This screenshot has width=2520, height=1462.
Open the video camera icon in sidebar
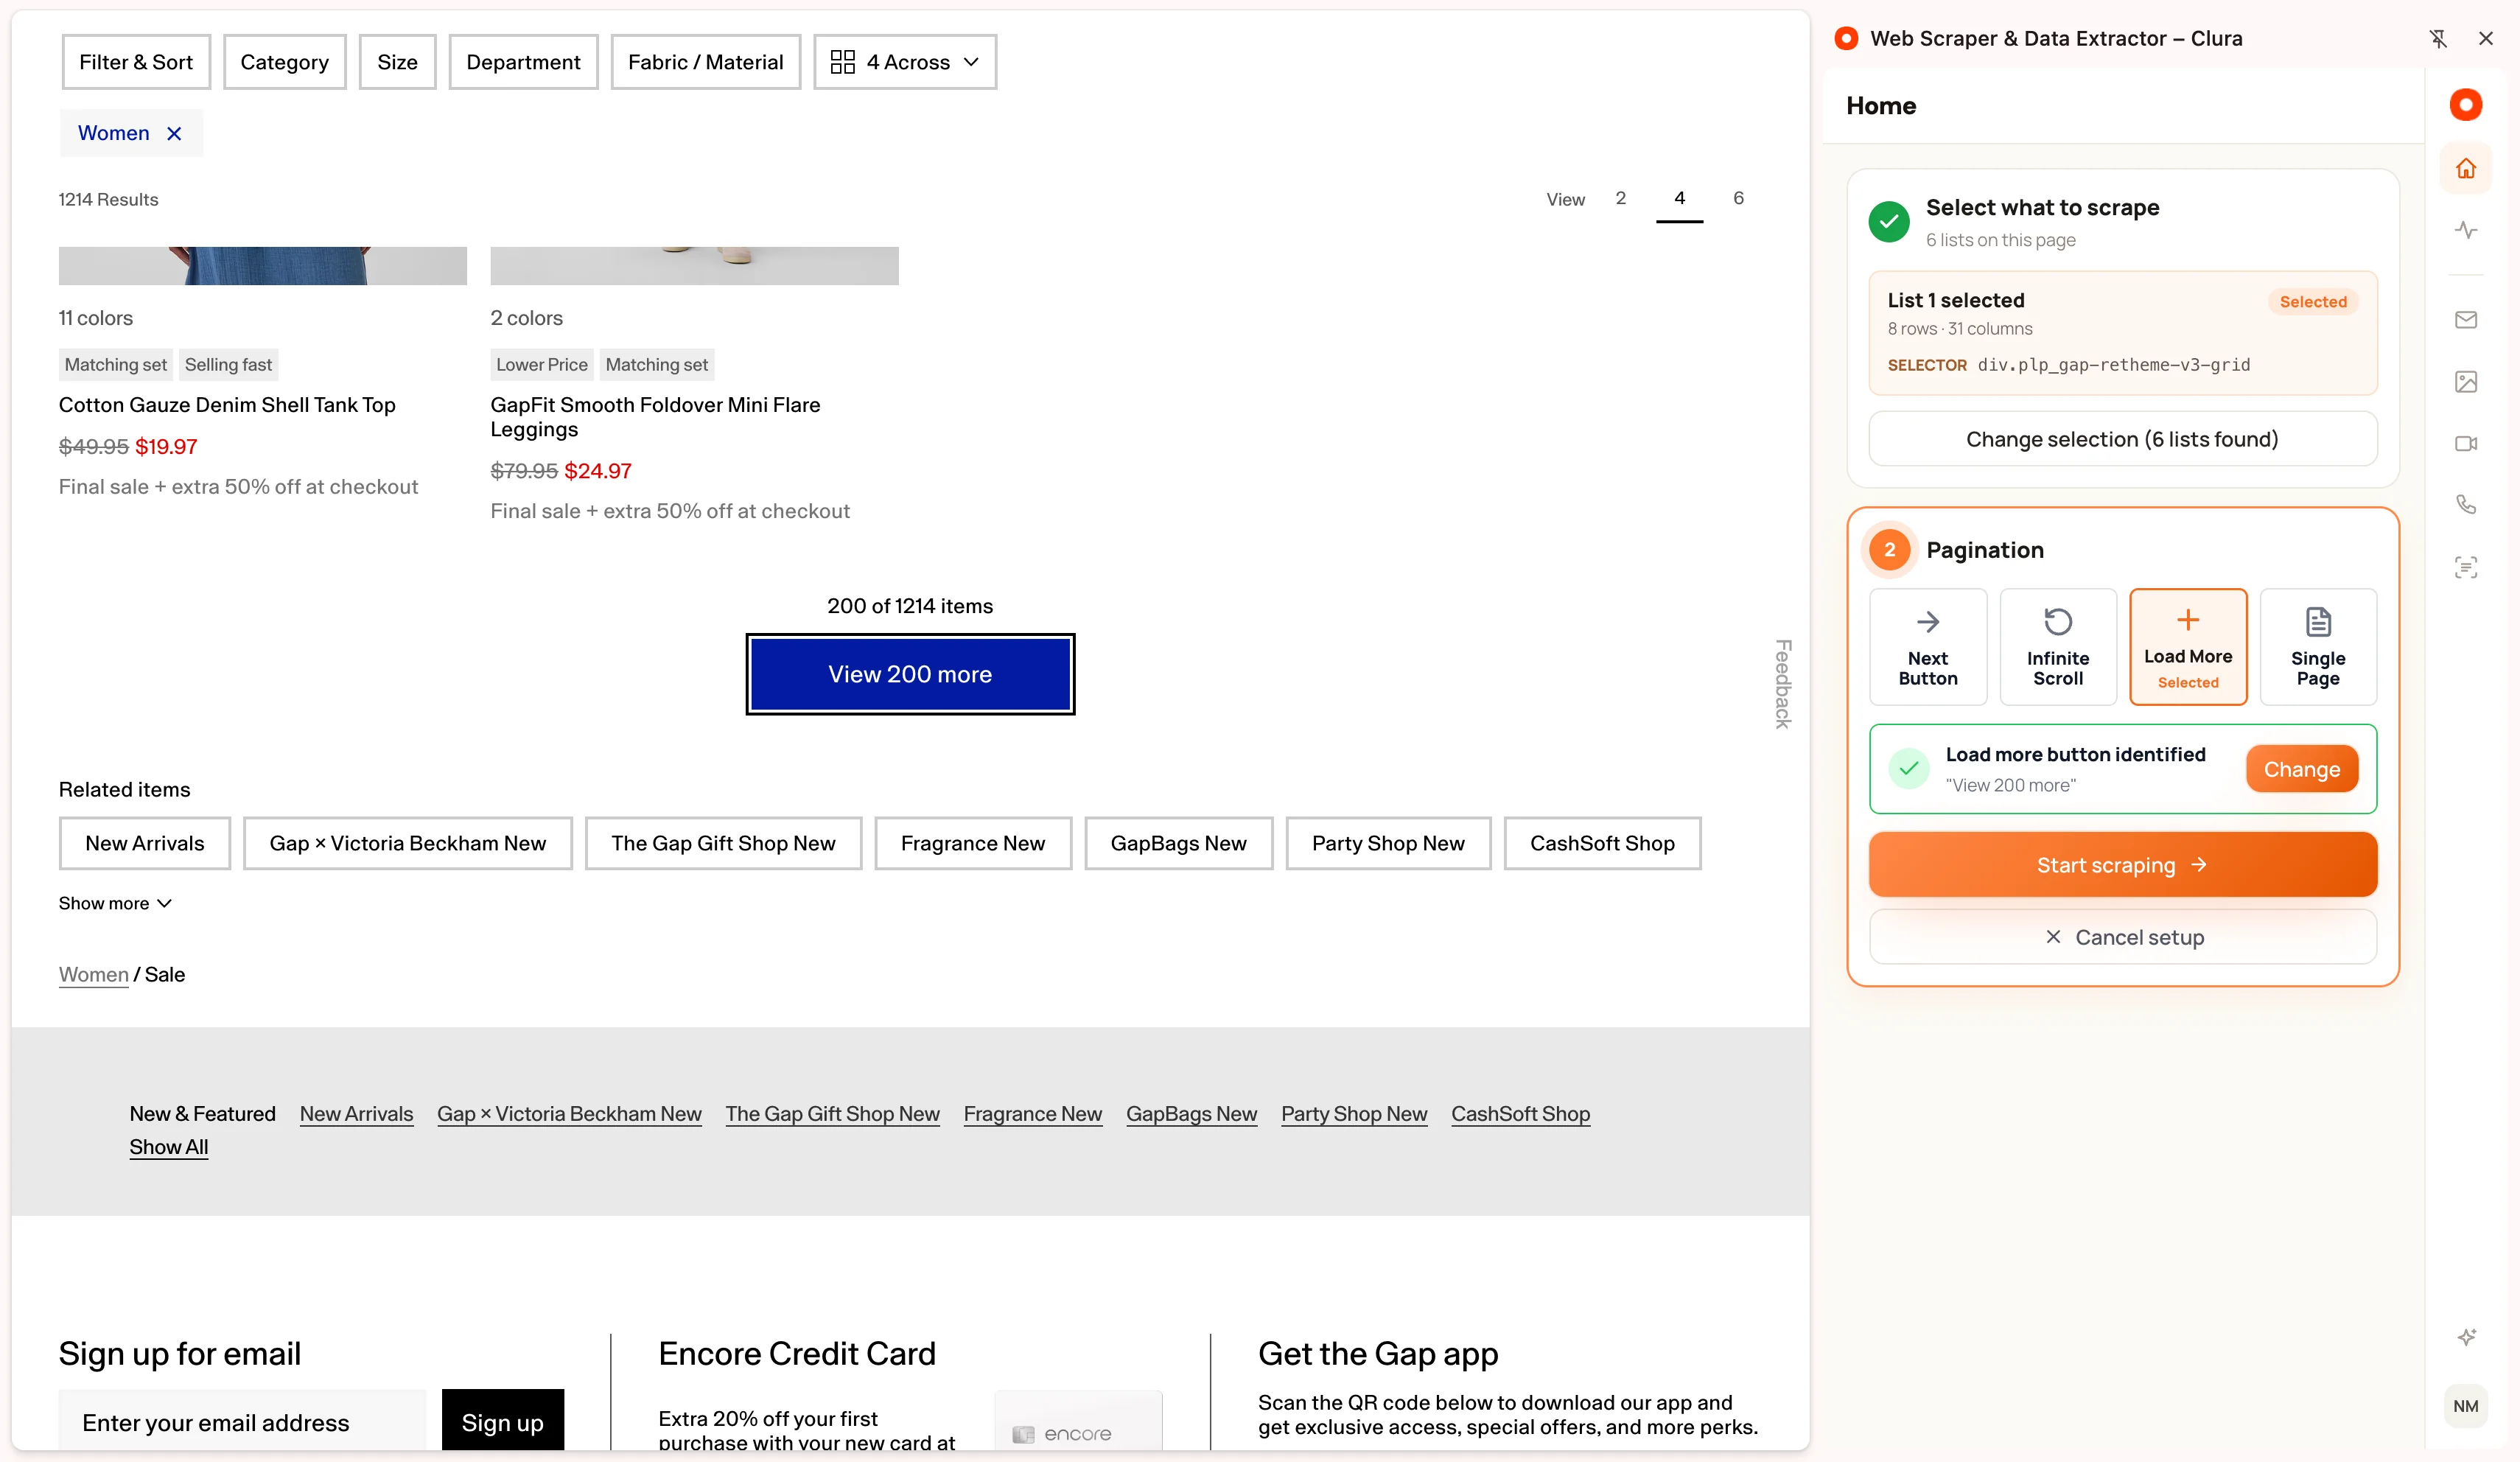click(2466, 443)
